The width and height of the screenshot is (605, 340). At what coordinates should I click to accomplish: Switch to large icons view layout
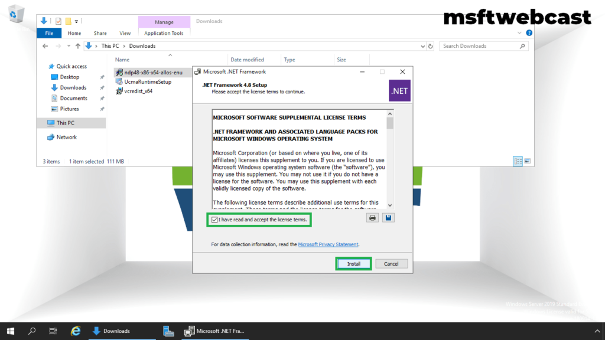[528, 161]
